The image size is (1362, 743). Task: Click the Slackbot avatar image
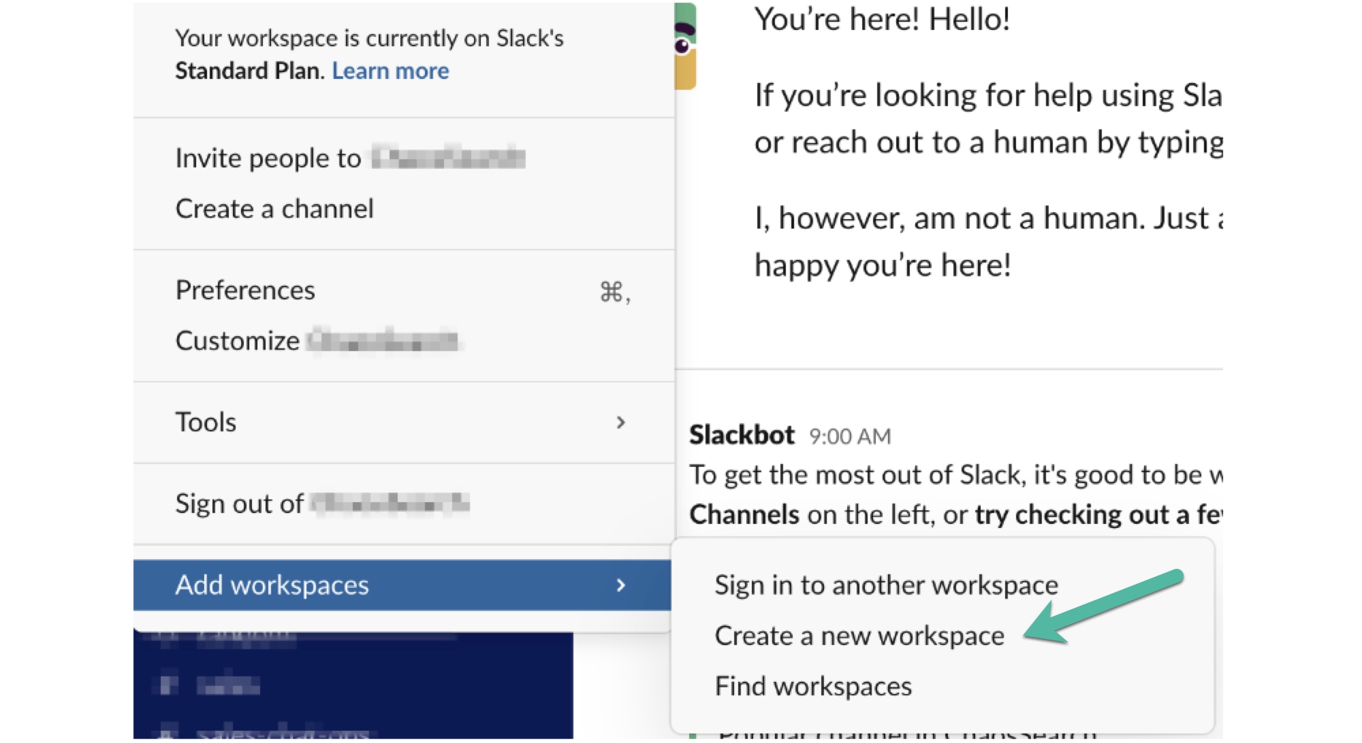[x=685, y=46]
